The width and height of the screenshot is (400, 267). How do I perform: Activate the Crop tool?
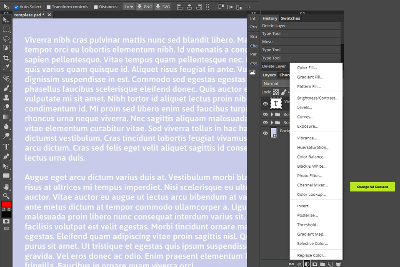(6, 58)
